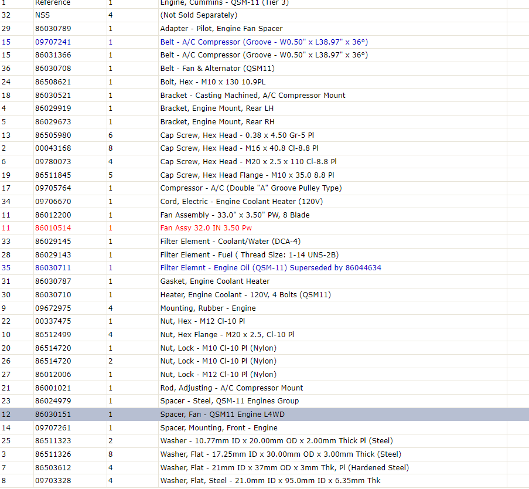Click part number 86029673
529x489 pixels.
tap(53, 122)
